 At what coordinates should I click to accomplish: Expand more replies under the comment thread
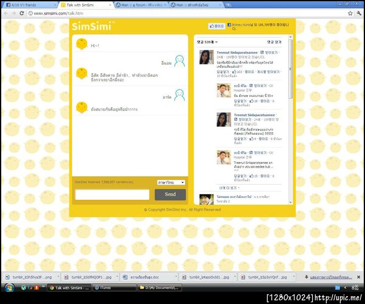(x=229, y=188)
